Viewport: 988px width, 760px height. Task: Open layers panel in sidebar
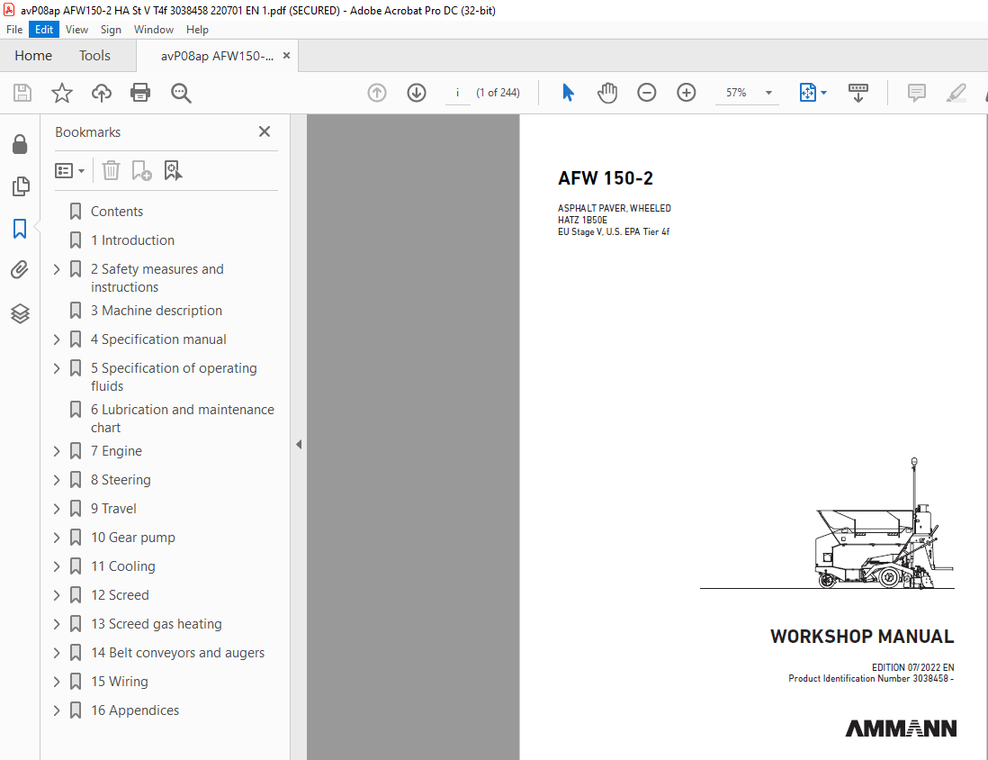[20, 313]
